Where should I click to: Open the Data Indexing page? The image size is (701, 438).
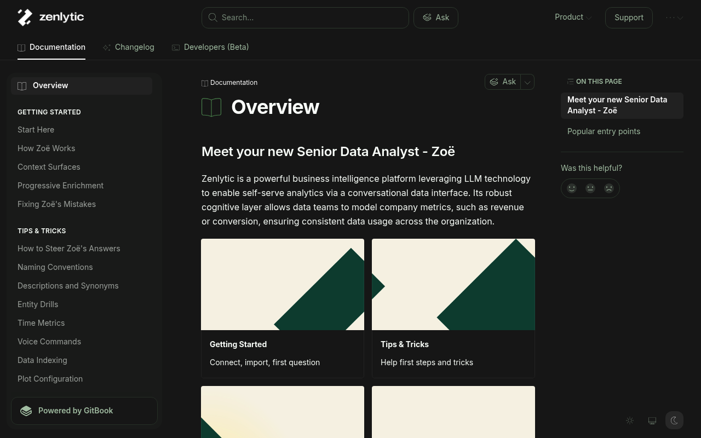click(42, 361)
